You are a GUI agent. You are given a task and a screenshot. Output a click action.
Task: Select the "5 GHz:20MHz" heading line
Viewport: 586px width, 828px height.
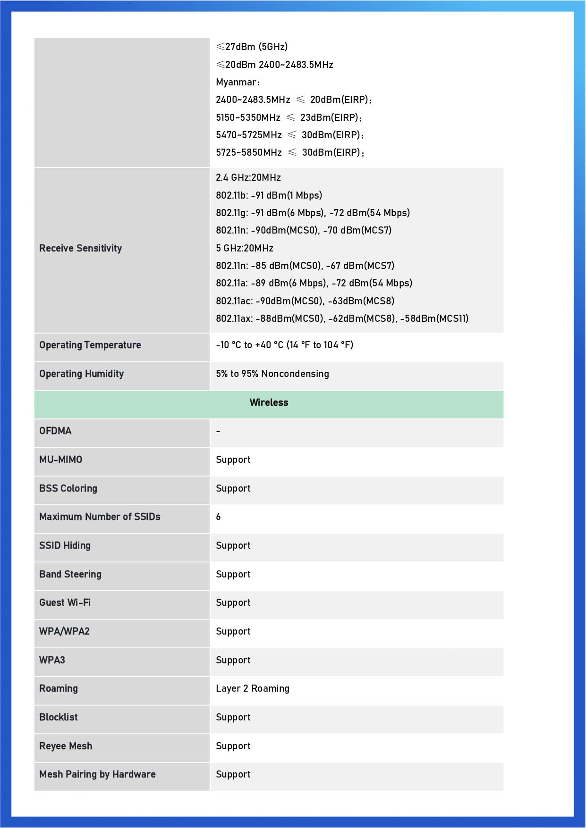(245, 248)
